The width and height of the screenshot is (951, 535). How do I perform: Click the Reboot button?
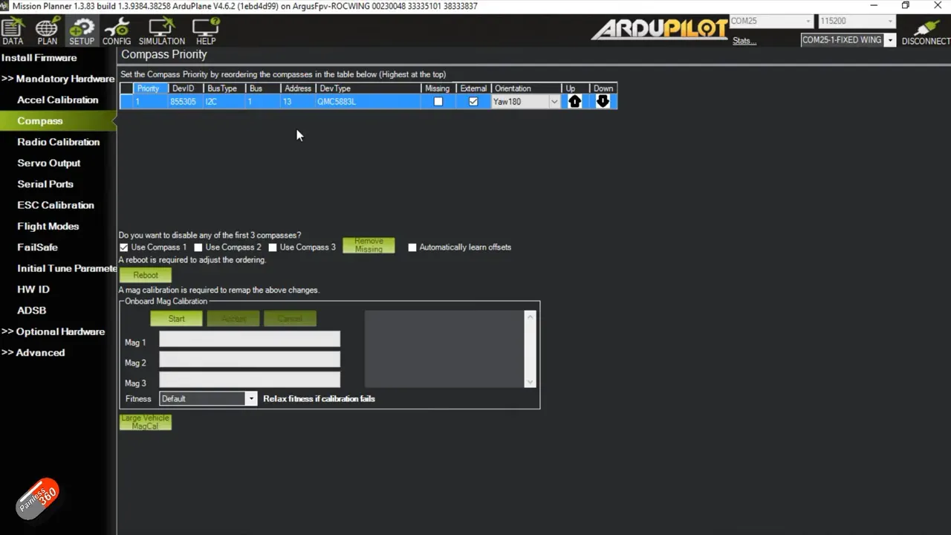(x=146, y=275)
